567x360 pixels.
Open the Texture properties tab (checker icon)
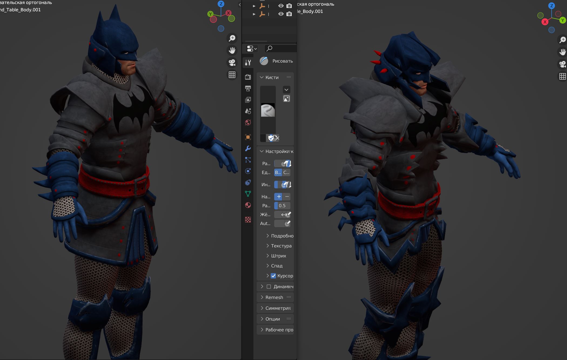coord(248,220)
